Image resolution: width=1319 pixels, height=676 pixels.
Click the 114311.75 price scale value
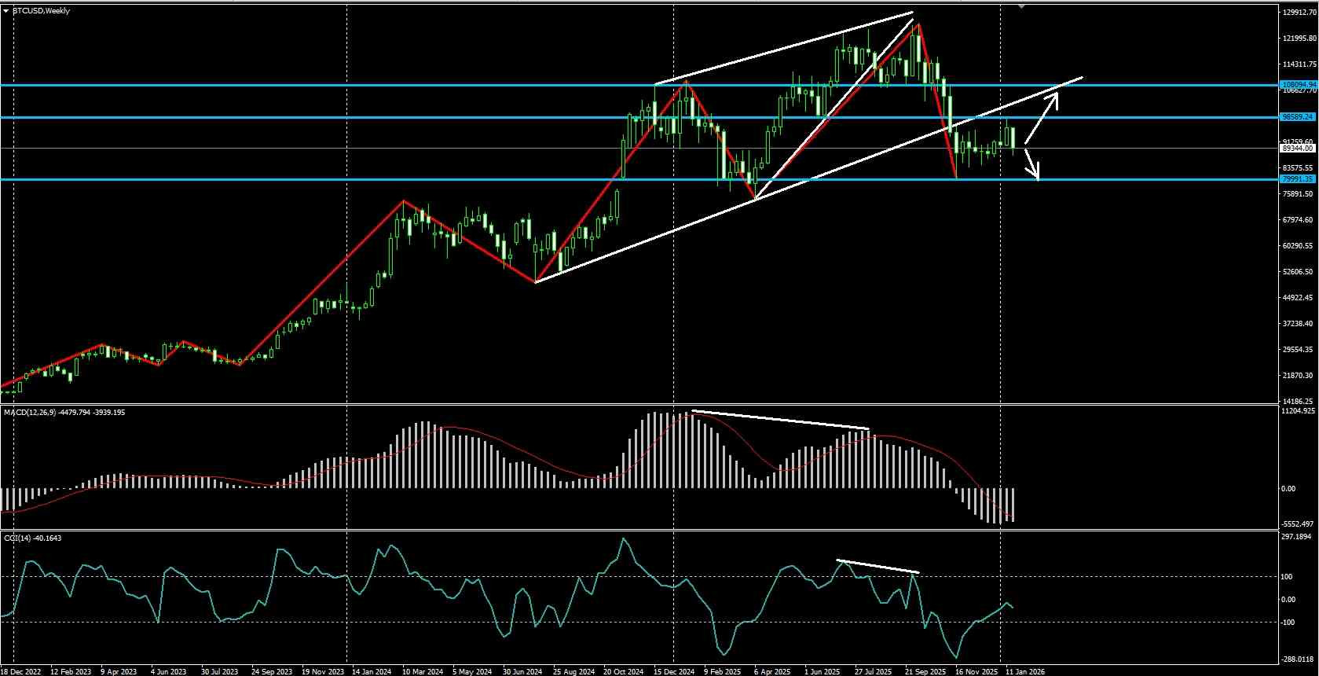(x=1299, y=64)
